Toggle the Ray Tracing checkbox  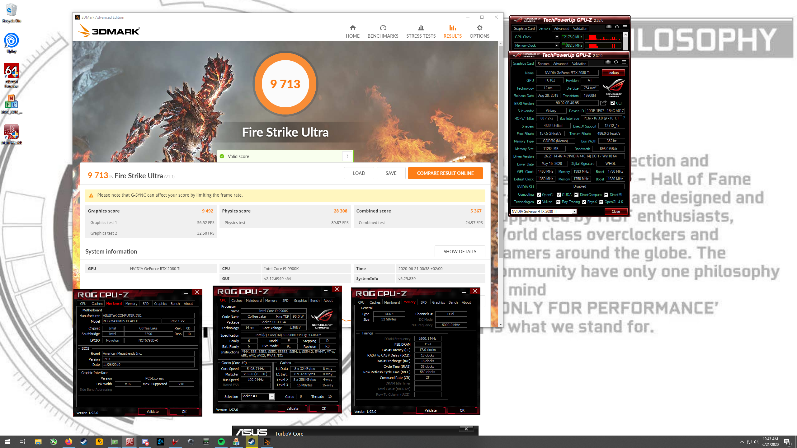(558, 202)
